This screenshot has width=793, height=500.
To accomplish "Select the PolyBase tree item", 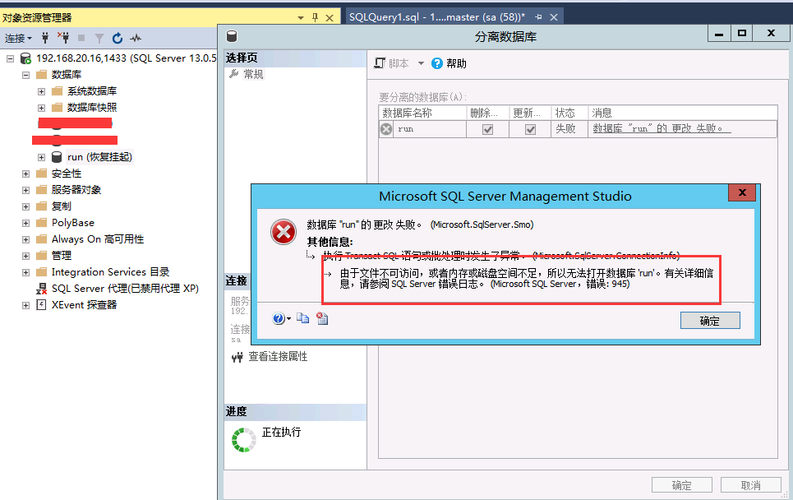I will tap(73, 223).
